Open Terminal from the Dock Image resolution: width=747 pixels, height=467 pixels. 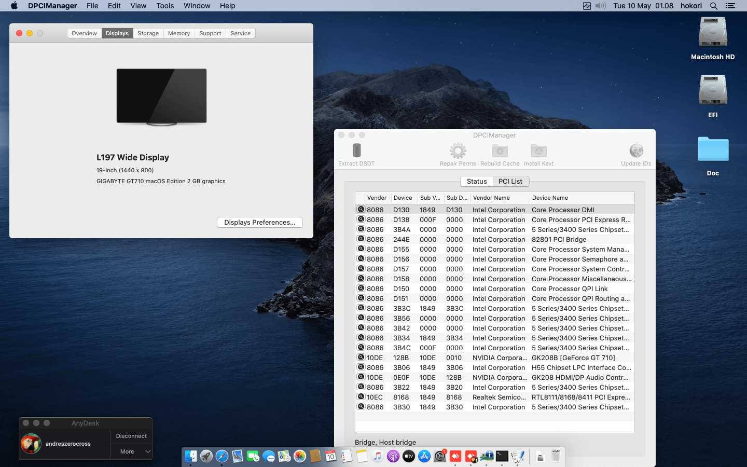click(502, 456)
